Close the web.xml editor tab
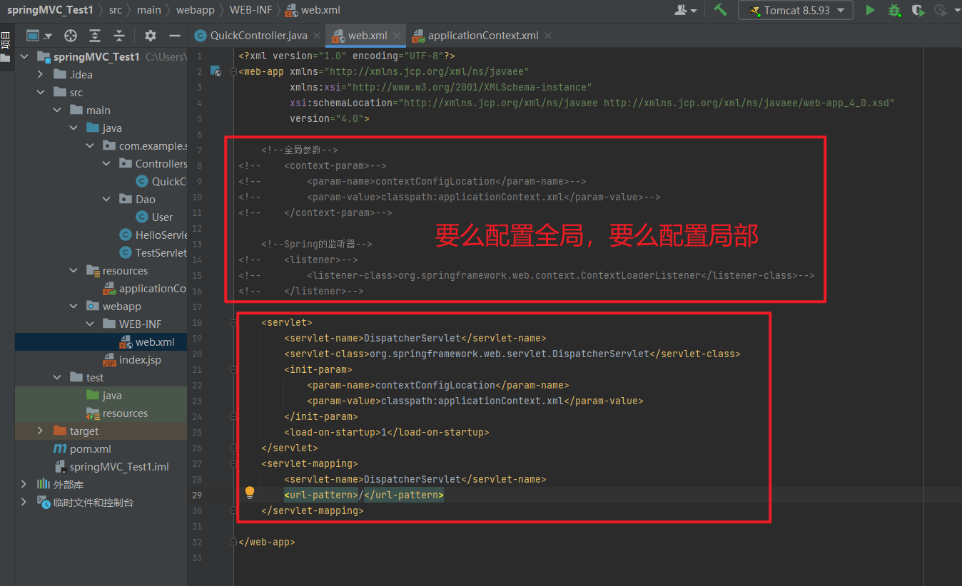The image size is (962, 586). tap(397, 36)
